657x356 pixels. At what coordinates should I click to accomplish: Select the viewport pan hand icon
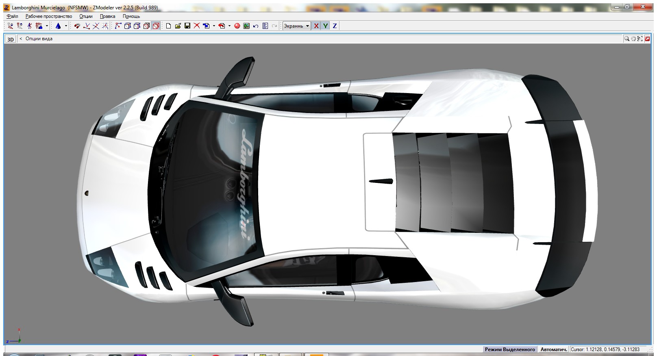pyautogui.click(x=633, y=39)
